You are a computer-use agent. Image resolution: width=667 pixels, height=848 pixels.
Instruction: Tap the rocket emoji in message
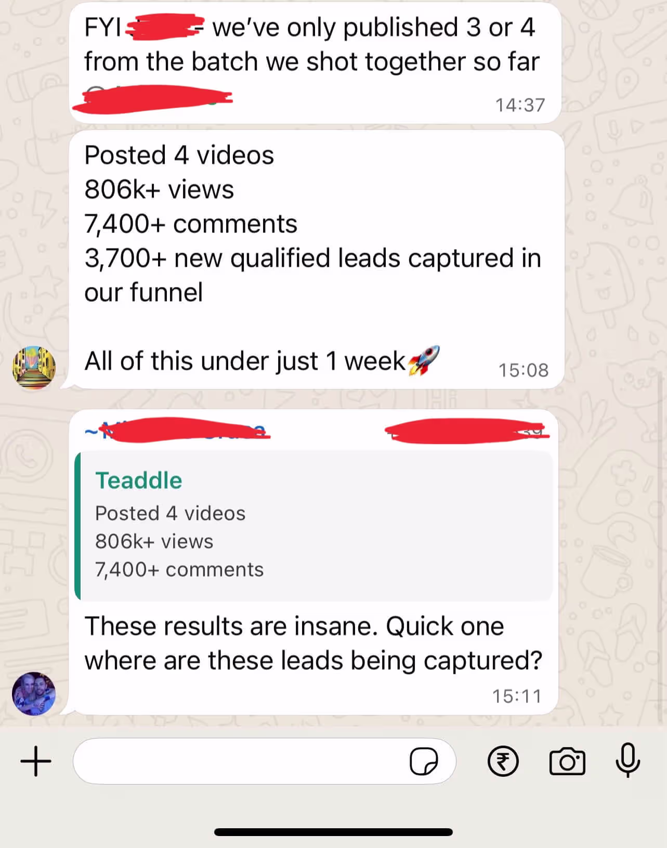click(424, 360)
